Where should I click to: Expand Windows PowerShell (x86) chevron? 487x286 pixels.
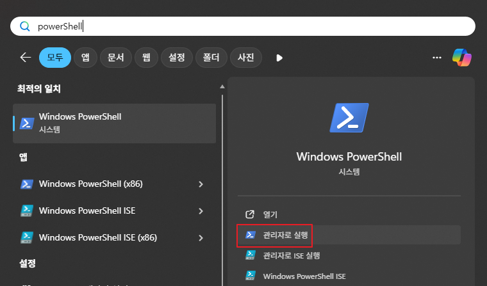pyautogui.click(x=201, y=184)
